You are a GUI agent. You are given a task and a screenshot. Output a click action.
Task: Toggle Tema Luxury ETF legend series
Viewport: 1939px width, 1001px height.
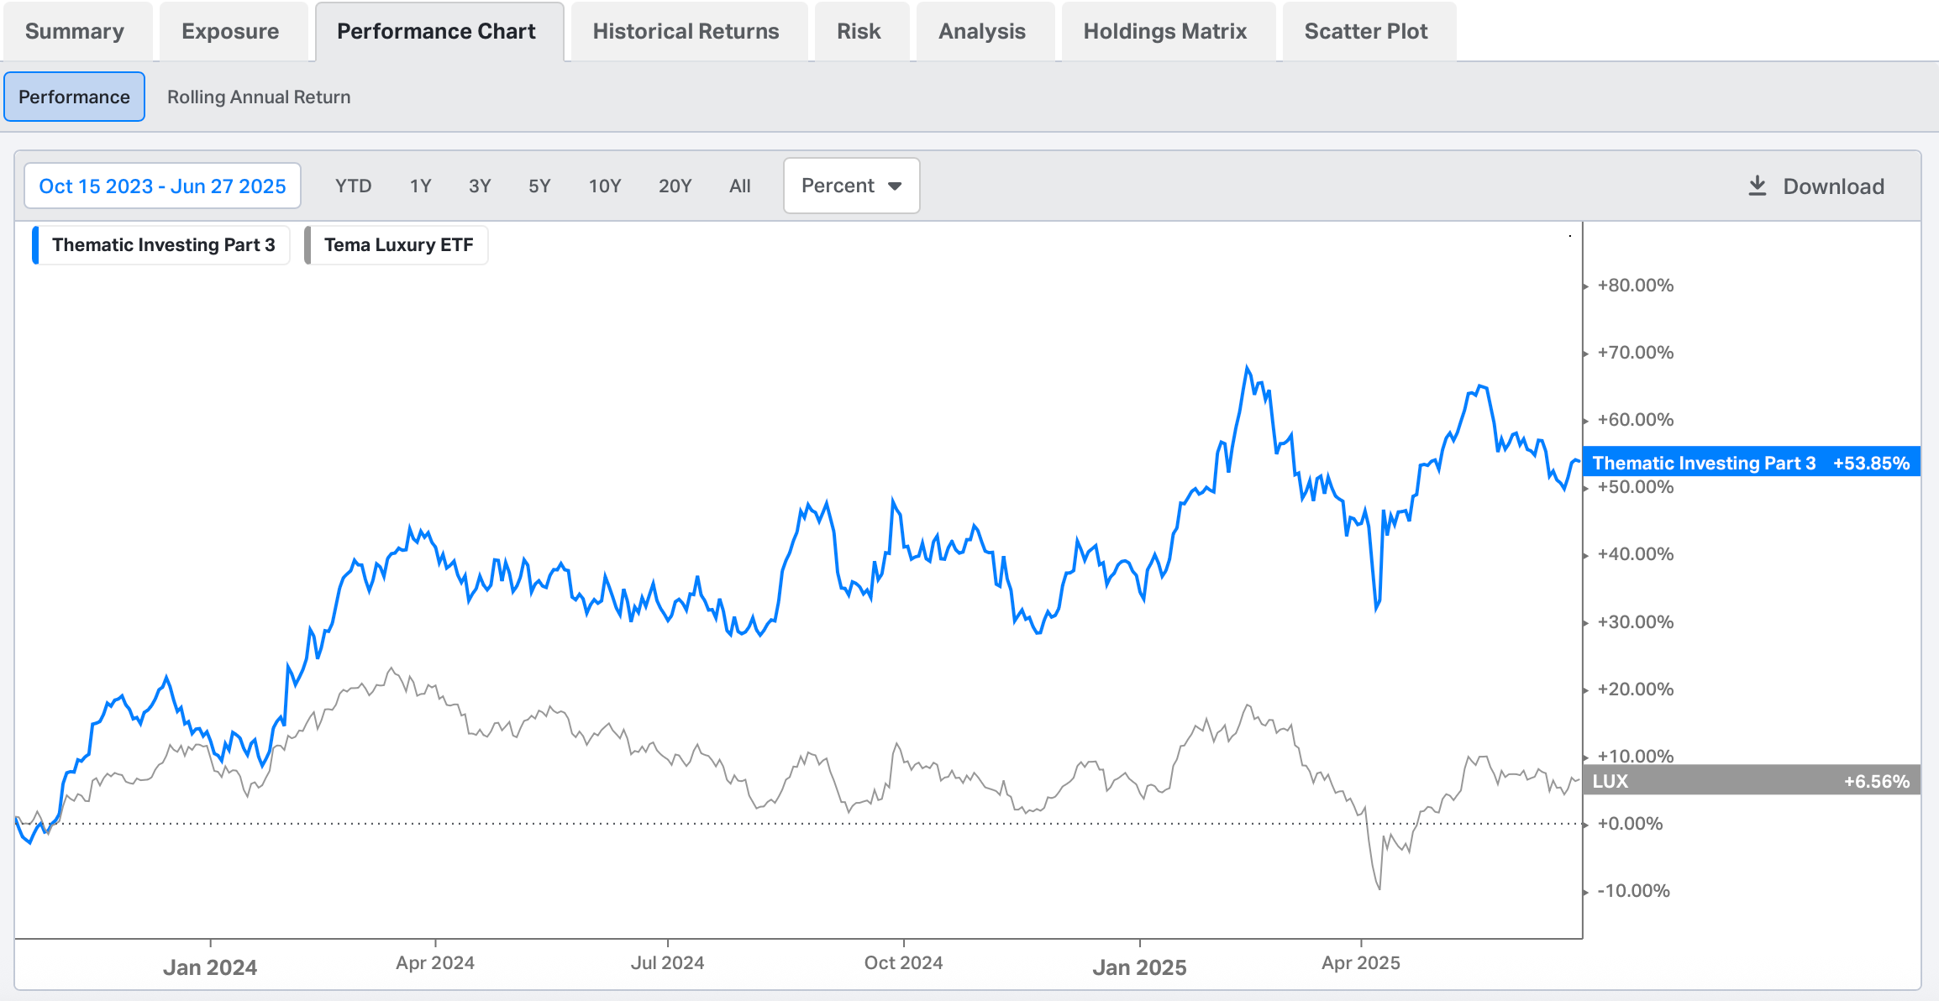398,245
